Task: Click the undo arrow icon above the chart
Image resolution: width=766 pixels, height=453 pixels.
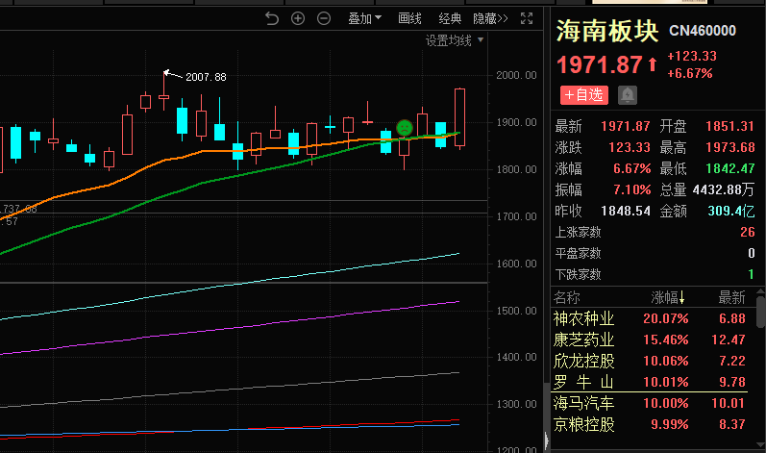Action: [272, 18]
